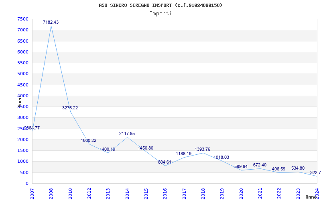Click the 2007 x-axis year label
The width and height of the screenshot is (321, 201).
coord(32,194)
